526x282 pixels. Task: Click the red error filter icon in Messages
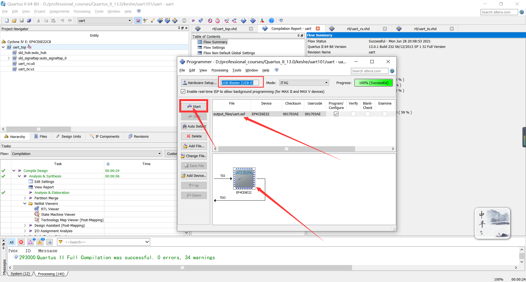21,242
